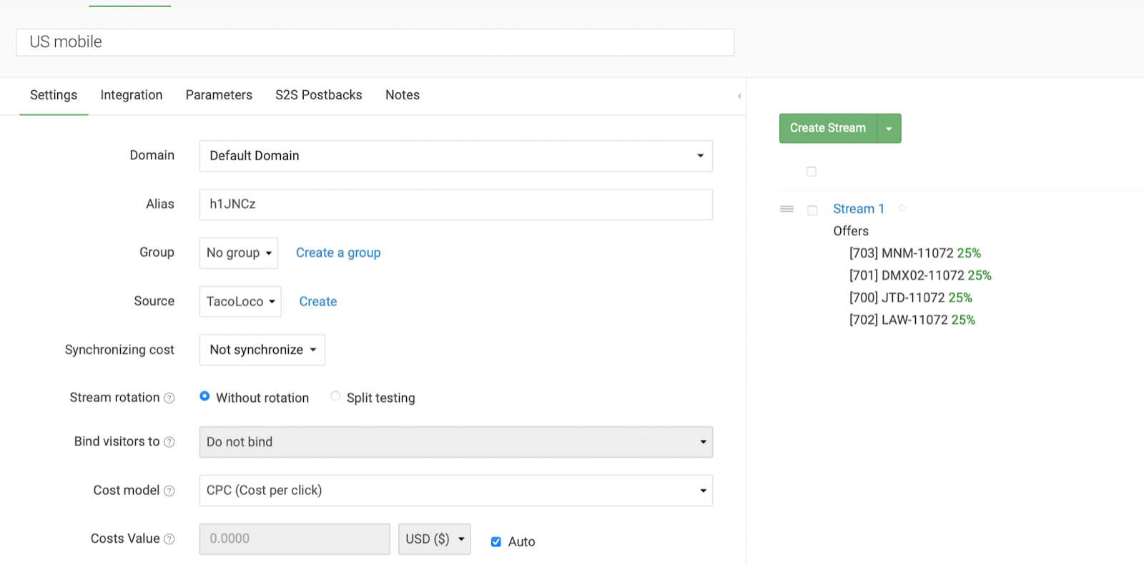
Task: Click help icon beside Bind visitors to
Action: pos(169,442)
